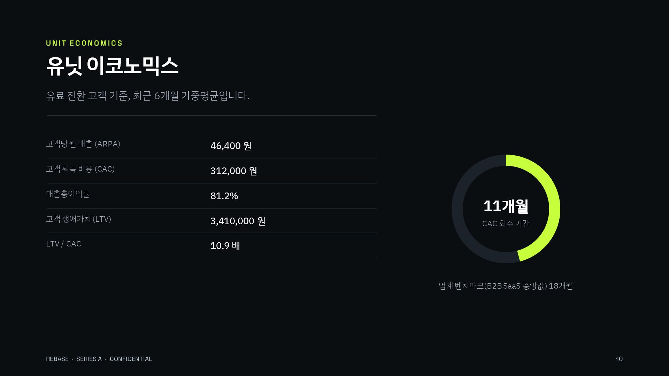The height and width of the screenshot is (376, 669).
Task: Select the 매출총이익률 row label
Action: click(68, 194)
